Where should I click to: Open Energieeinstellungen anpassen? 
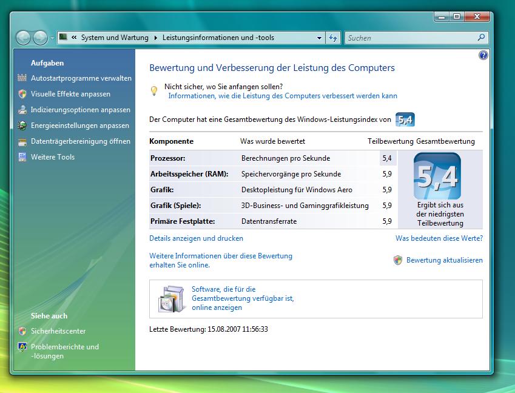(80, 126)
